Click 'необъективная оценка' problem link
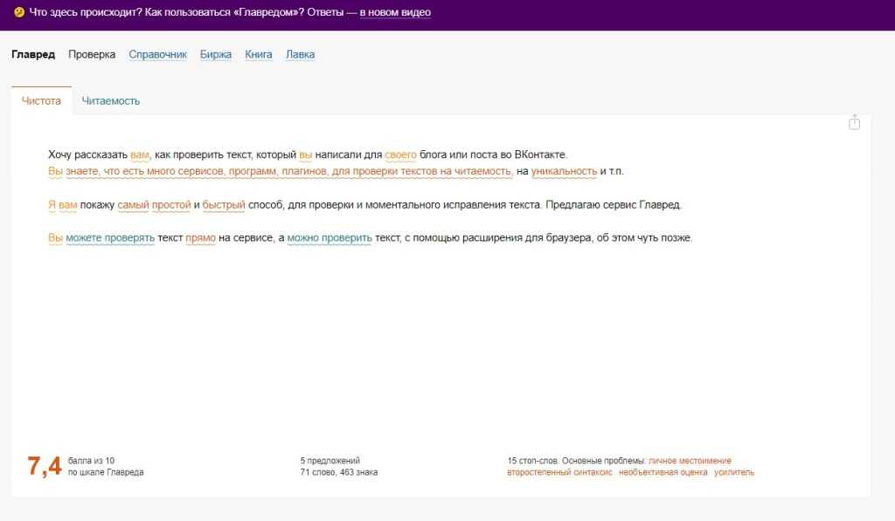895x521 pixels. [662, 472]
